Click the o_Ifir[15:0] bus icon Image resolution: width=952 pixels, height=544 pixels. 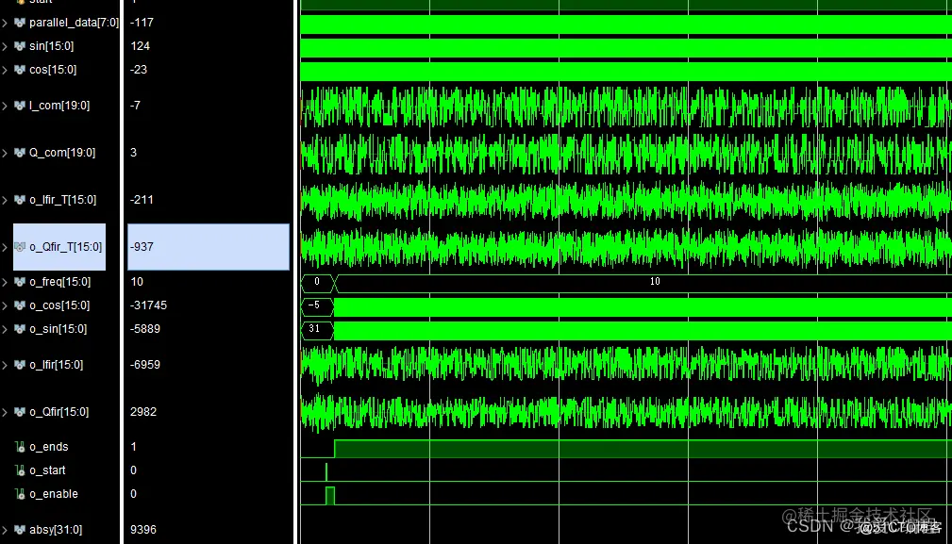click(20, 365)
